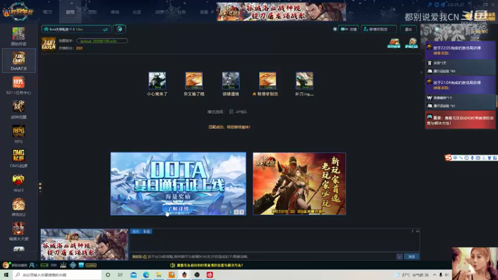This screenshot has width=498, height=280.
Task: Click 了解详情 on the DOTA banner
Action: pos(178,208)
